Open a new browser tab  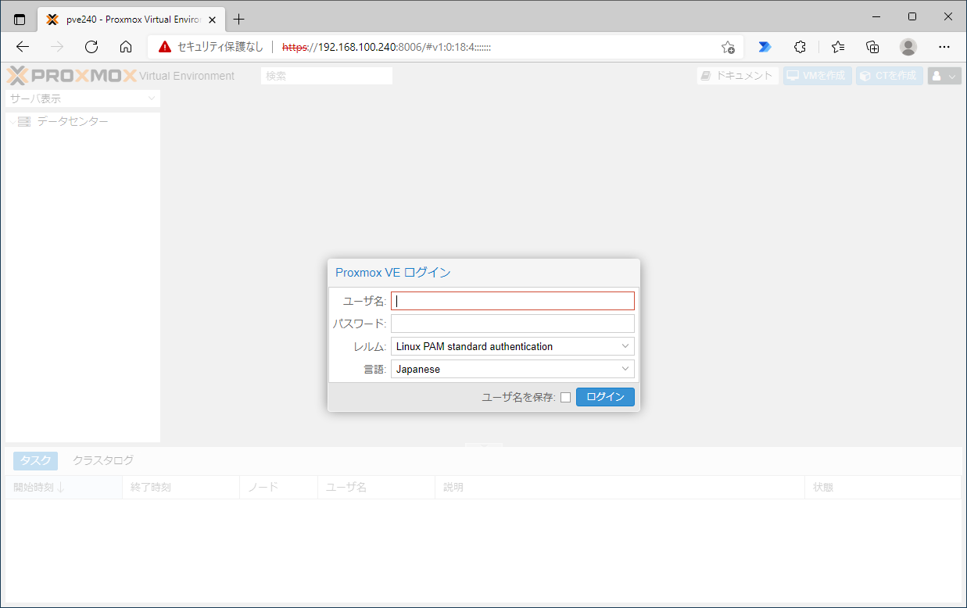[x=238, y=20]
